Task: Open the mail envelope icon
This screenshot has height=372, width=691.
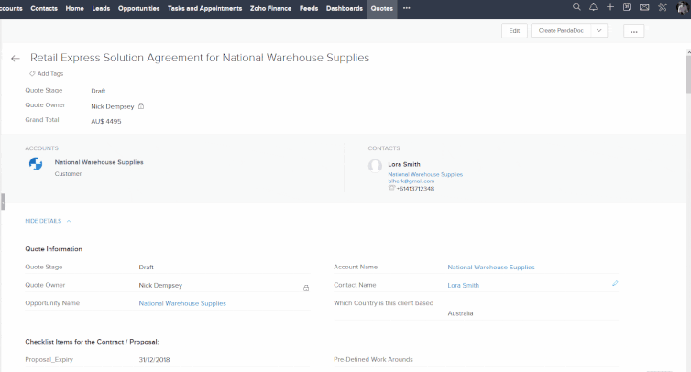Action: point(644,7)
